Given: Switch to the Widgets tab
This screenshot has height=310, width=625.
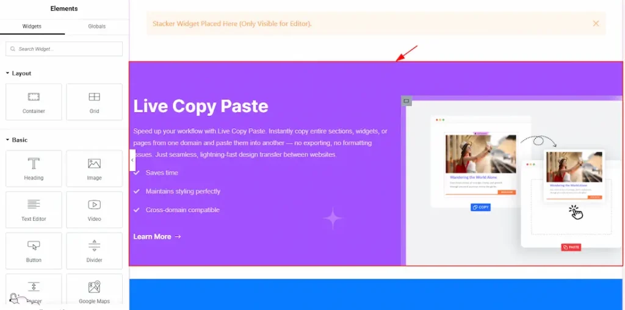Looking at the screenshot, I should click(32, 26).
